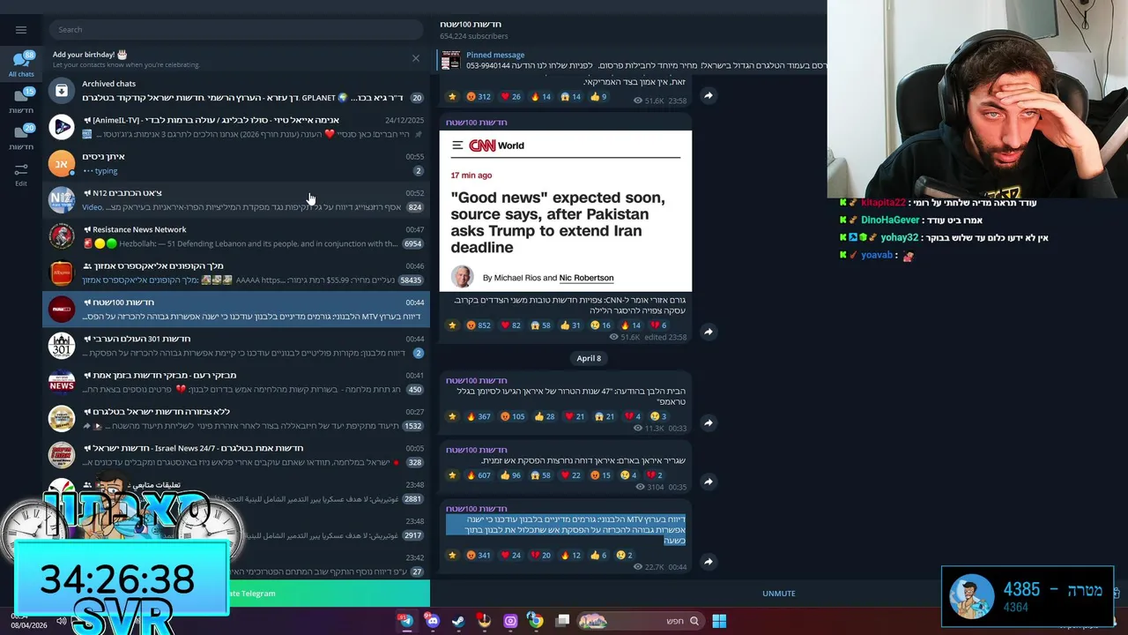1128x635 pixels.
Task: Click the AliExpress group avatar
Action: (x=62, y=273)
